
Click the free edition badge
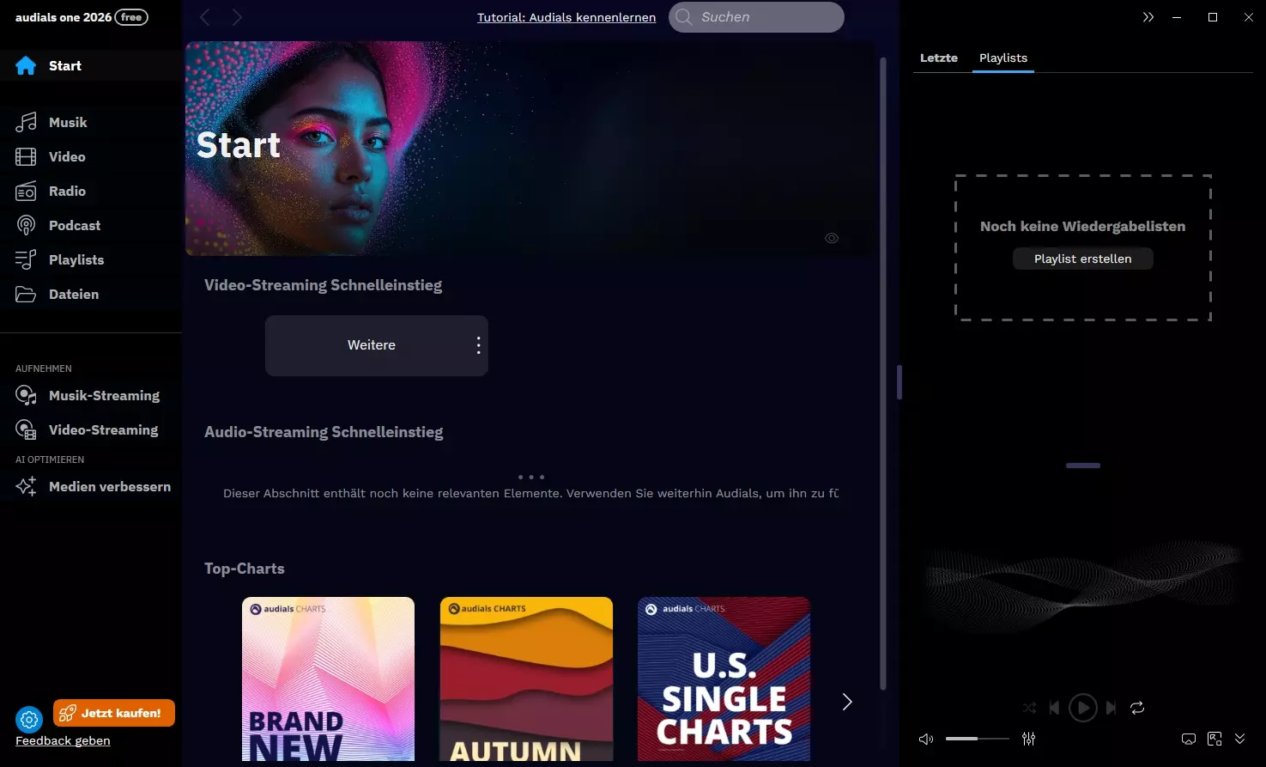(x=131, y=17)
